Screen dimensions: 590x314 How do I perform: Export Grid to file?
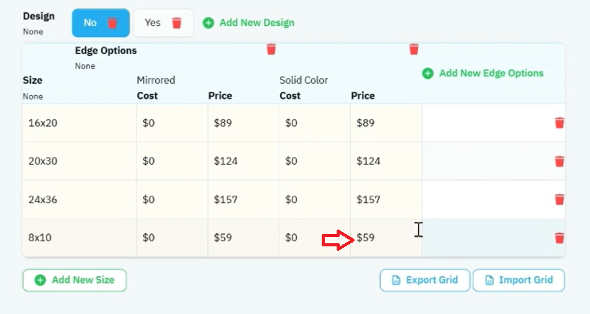tap(425, 280)
